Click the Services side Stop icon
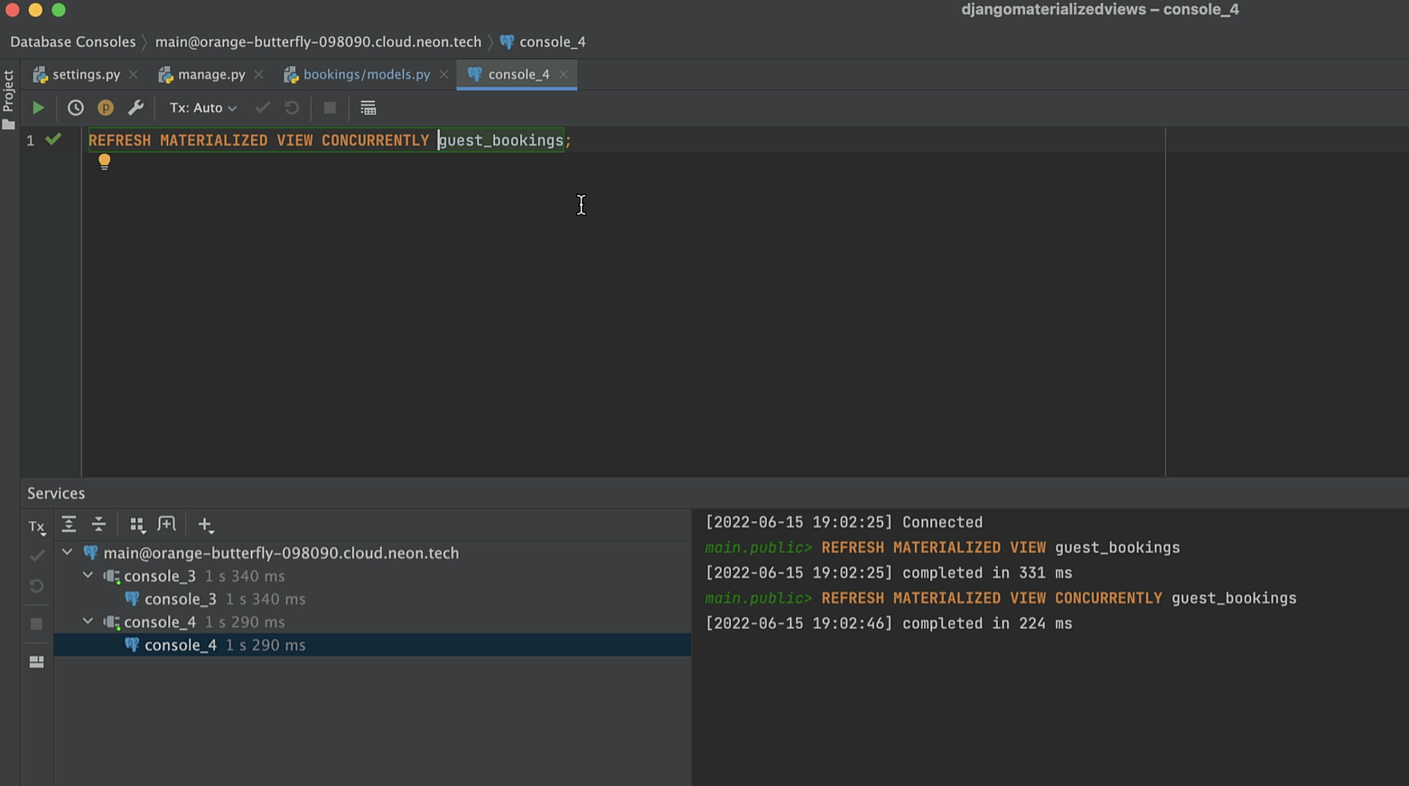 tap(36, 624)
